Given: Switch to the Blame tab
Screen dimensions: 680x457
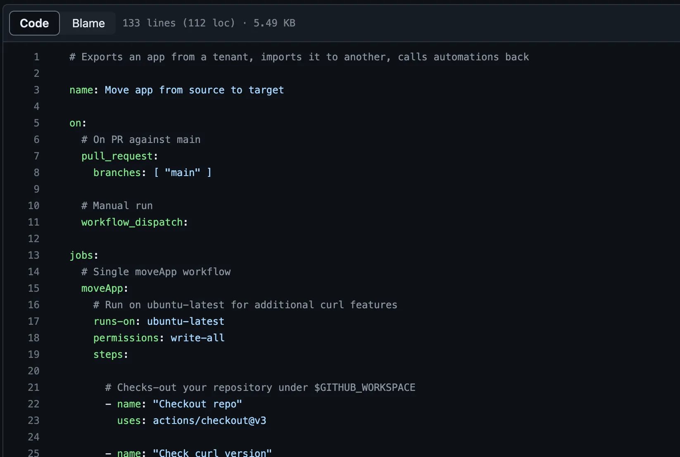Looking at the screenshot, I should coord(88,23).
